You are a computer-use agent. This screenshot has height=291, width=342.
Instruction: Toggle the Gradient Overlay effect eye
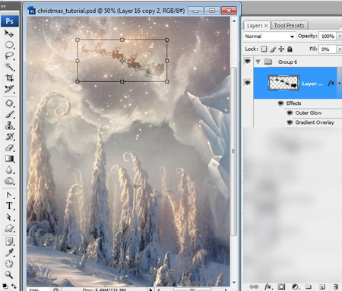point(290,122)
